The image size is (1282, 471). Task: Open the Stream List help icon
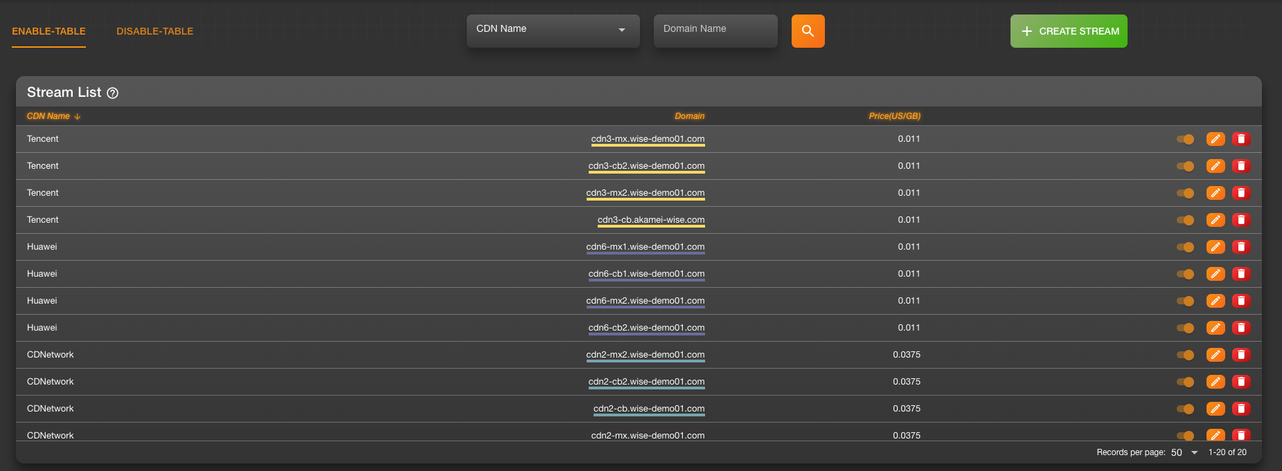(x=112, y=93)
